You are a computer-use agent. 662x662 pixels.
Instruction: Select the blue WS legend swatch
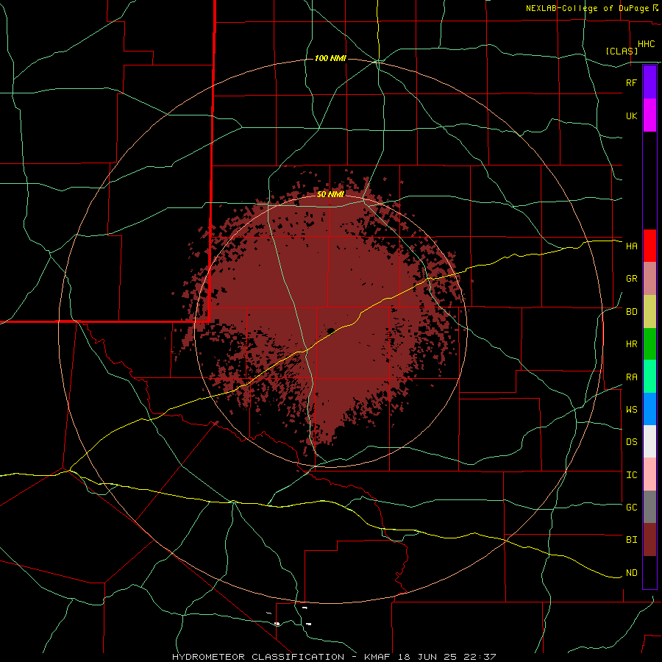tap(649, 409)
